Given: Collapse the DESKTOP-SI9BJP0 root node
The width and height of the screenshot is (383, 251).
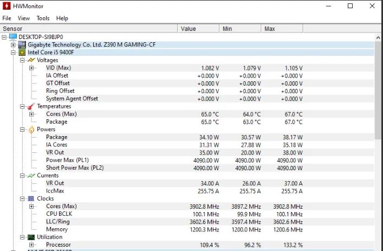Looking at the screenshot, I should click(4, 37).
